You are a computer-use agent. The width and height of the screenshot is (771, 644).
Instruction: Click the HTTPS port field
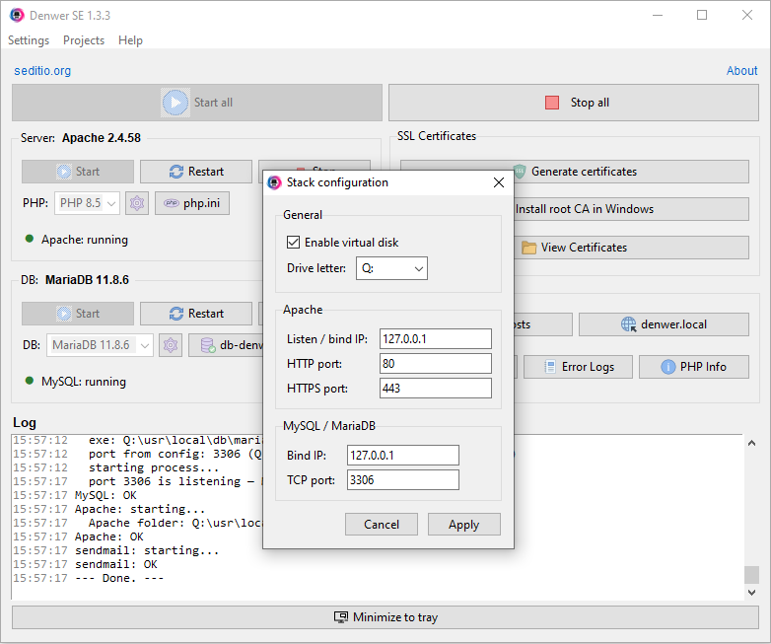click(x=435, y=389)
